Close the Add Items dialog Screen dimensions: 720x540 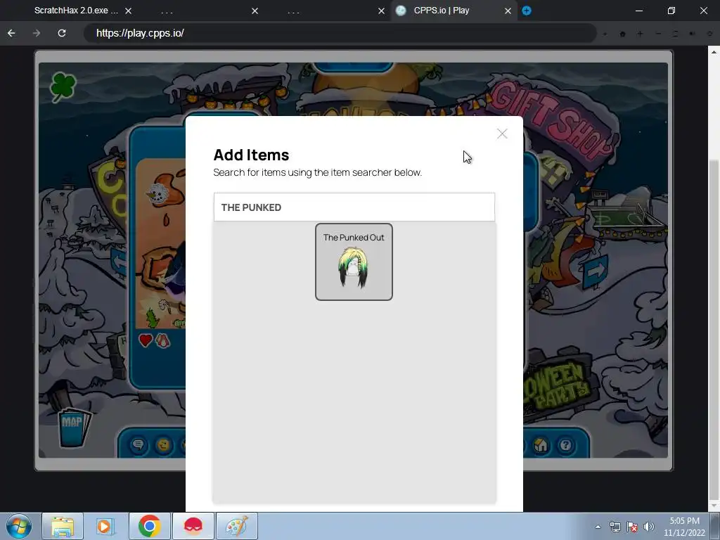[x=502, y=134]
